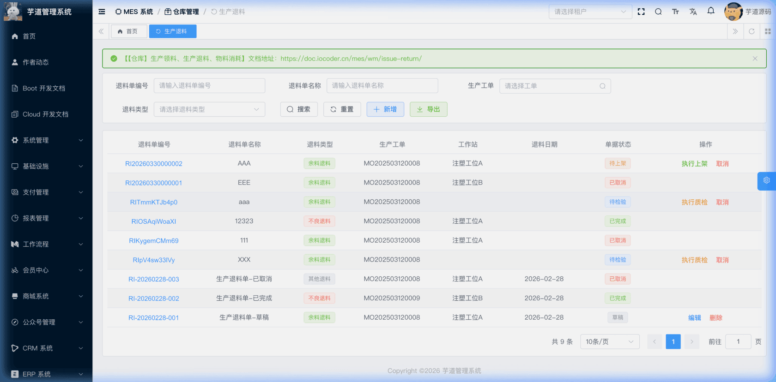Open record RI-20260228-003

[x=154, y=279]
